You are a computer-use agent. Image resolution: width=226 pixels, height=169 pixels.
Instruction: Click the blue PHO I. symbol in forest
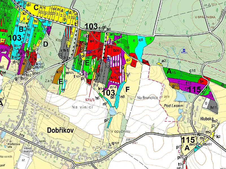coord(184,50)
